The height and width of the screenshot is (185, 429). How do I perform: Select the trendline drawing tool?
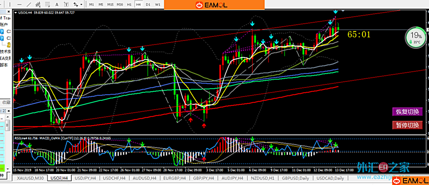pos(29,5)
